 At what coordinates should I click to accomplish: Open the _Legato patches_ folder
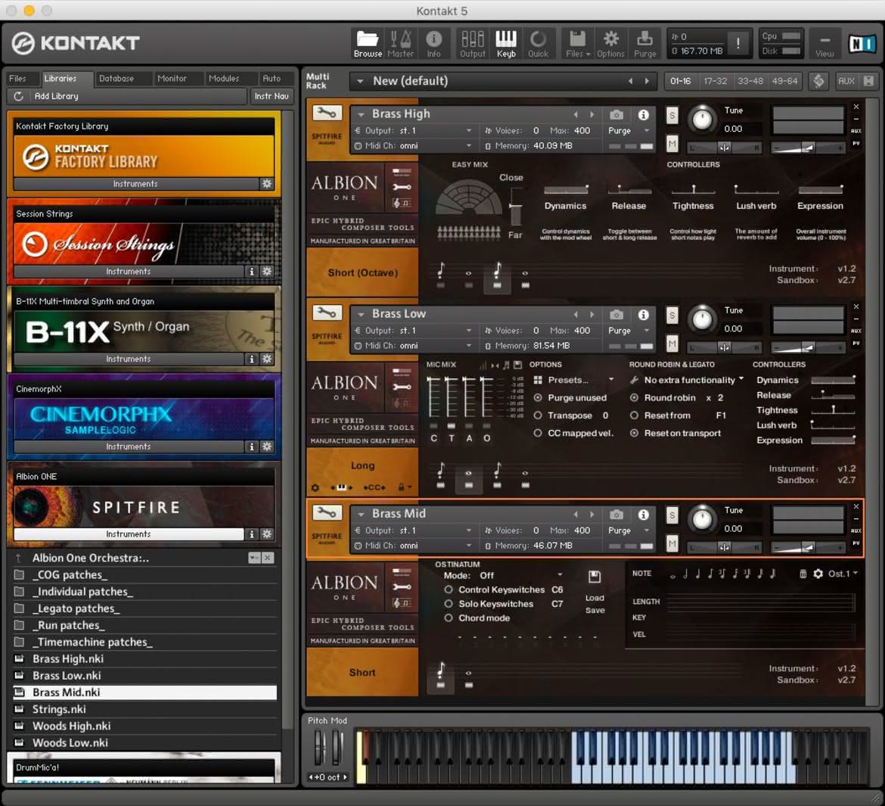(x=144, y=608)
